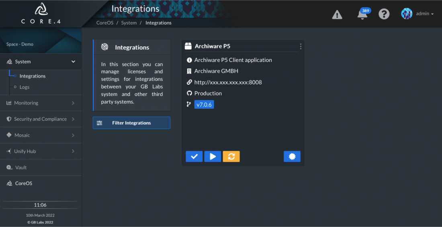442x227 pixels.
Task: Expand the Mosaic sidebar menu
Action: [x=41, y=135]
